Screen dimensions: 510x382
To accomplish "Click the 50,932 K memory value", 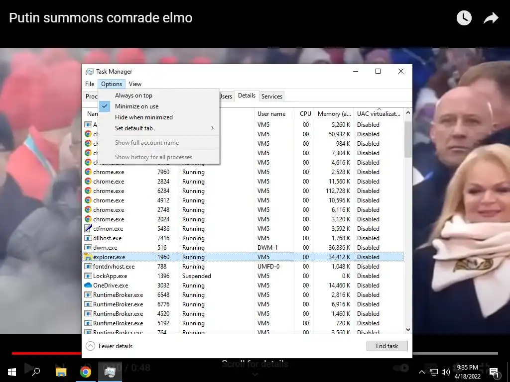I will 339,134.
